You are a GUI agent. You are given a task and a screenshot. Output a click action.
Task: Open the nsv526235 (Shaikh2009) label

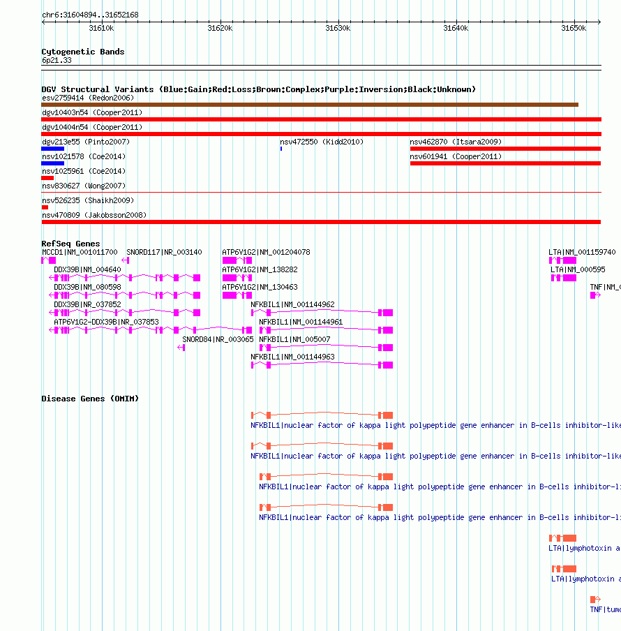88,200
